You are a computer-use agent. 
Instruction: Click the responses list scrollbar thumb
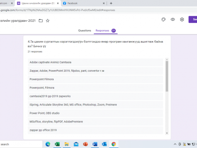(167, 76)
